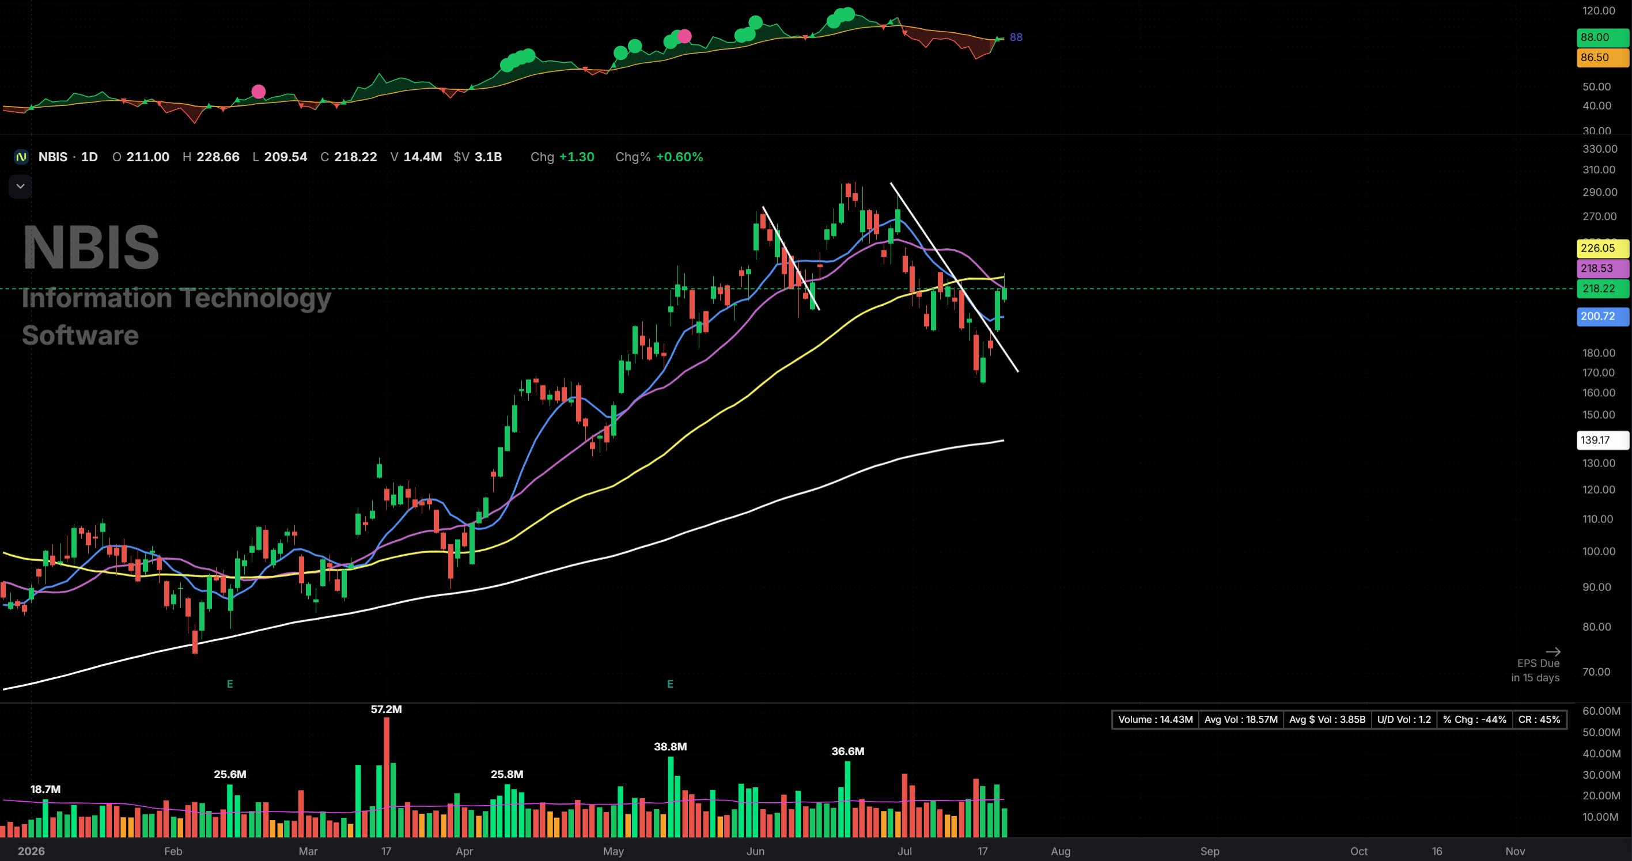The width and height of the screenshot is (1632, 861).
Task: Click the 10.00M volume axis label
Action: pyautogui.click(x=1601, y=817)
